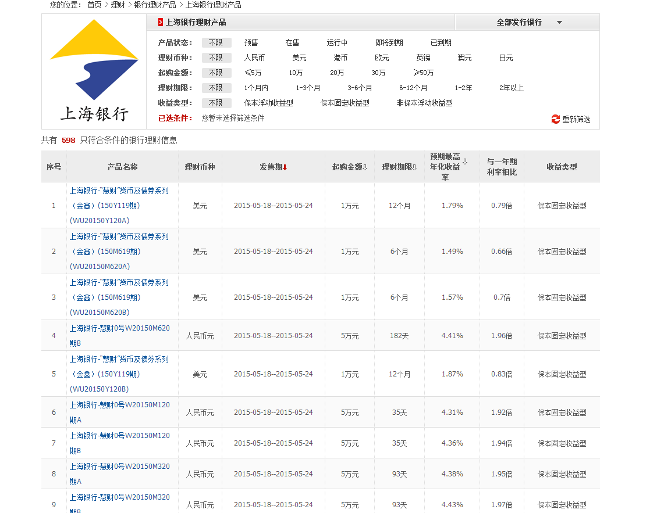Filter yield type 非保本浮动收益型
Screen dimensions: 657x513
pyautogui.click(x=424, y=103)
